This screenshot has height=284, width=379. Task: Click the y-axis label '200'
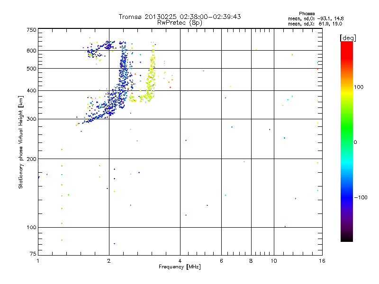coord(31,159)
